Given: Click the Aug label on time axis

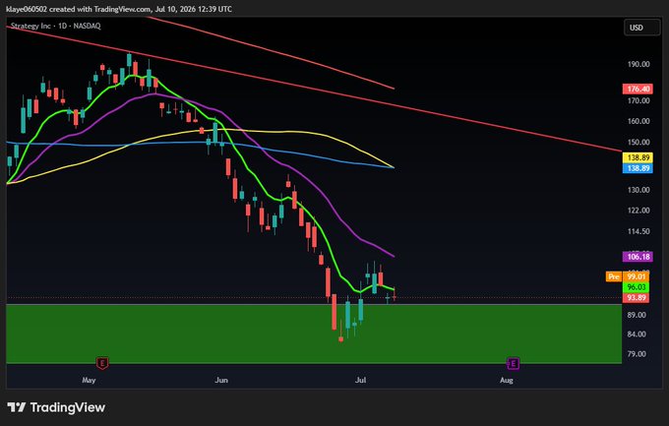Looking at the screenshot, I should 507,380.
